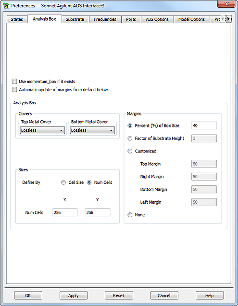The image size is (238, 306).
Task: Click the Num Cells X input field
Action: pyautogui.click(x=65, y=212)
